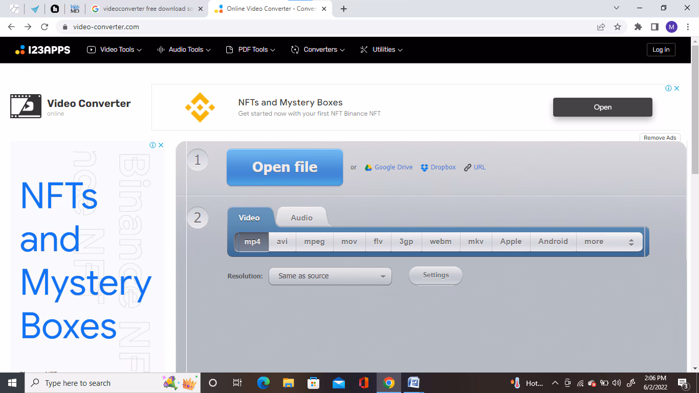This screenshot has height=393, width=699.
Task: Click the top banner ad info icon
Action: click(668, 89)
